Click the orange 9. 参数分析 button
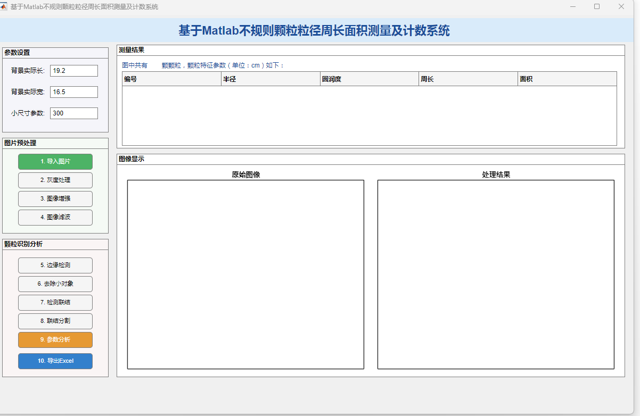The height and width of the screenshot is (416, 640). click(55, 340)
